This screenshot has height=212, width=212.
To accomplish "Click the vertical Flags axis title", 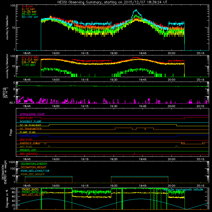I will [11, 132].
